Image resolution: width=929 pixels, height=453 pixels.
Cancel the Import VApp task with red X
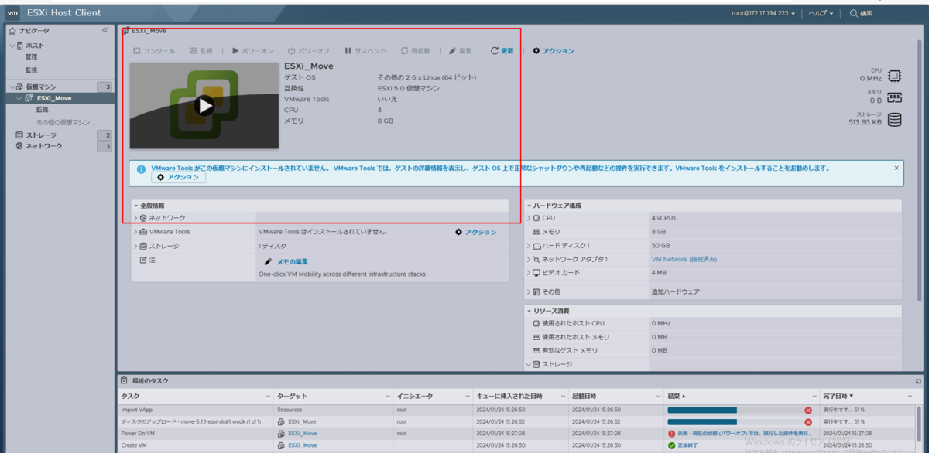click(808, 410)
